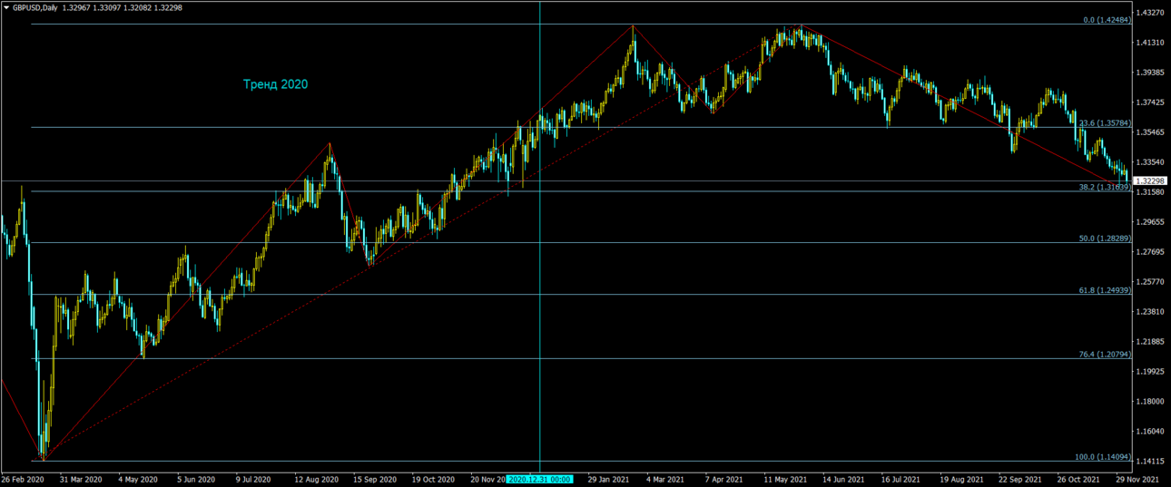Click the 1.25770 price scale value
This screenshot has width=1171, height=487.
[1150, 282]
